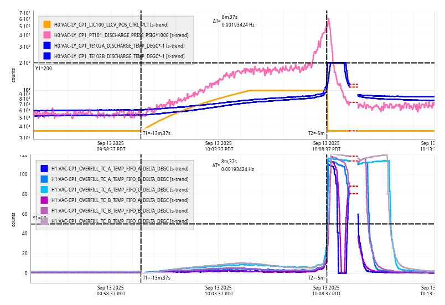The width and height of the screenshot is (445, 305).
Task: Click the blue TE102A_DISCHARGE_TEMP legend swatch
Action: tap(47, 45)
